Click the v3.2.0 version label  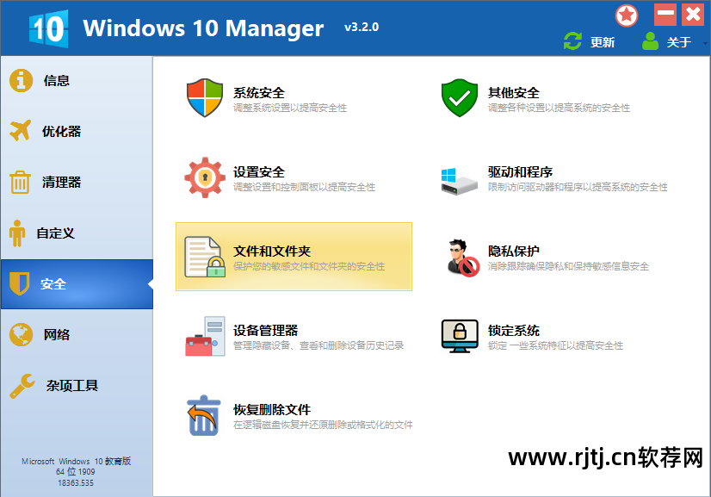coord(362,28)
